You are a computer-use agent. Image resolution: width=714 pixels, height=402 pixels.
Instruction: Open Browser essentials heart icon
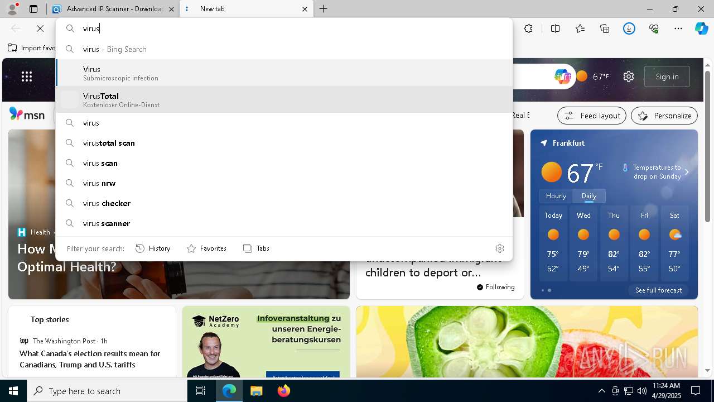(x=654, y=28)
